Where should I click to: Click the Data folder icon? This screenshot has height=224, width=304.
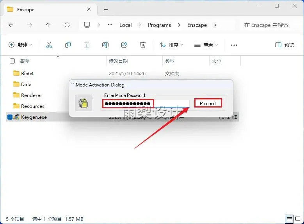16,84
